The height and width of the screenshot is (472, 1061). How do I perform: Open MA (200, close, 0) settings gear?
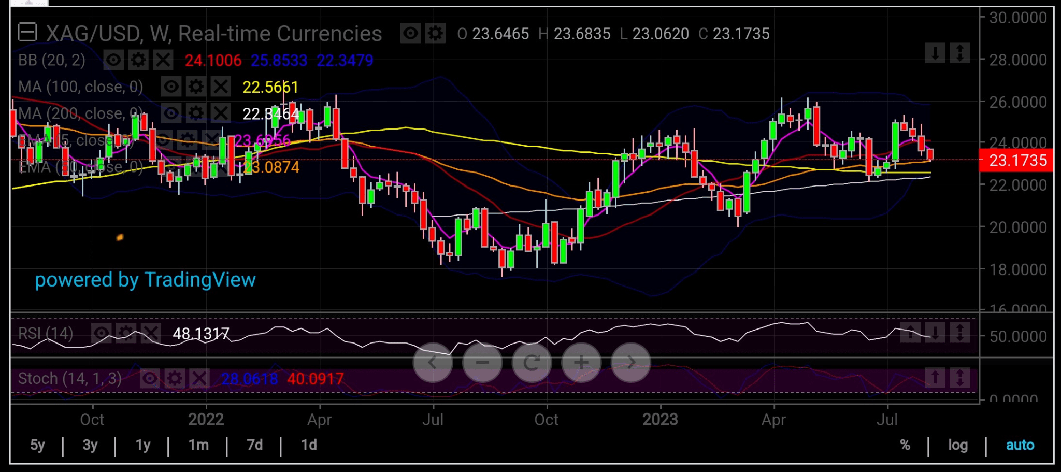(196, 113)
